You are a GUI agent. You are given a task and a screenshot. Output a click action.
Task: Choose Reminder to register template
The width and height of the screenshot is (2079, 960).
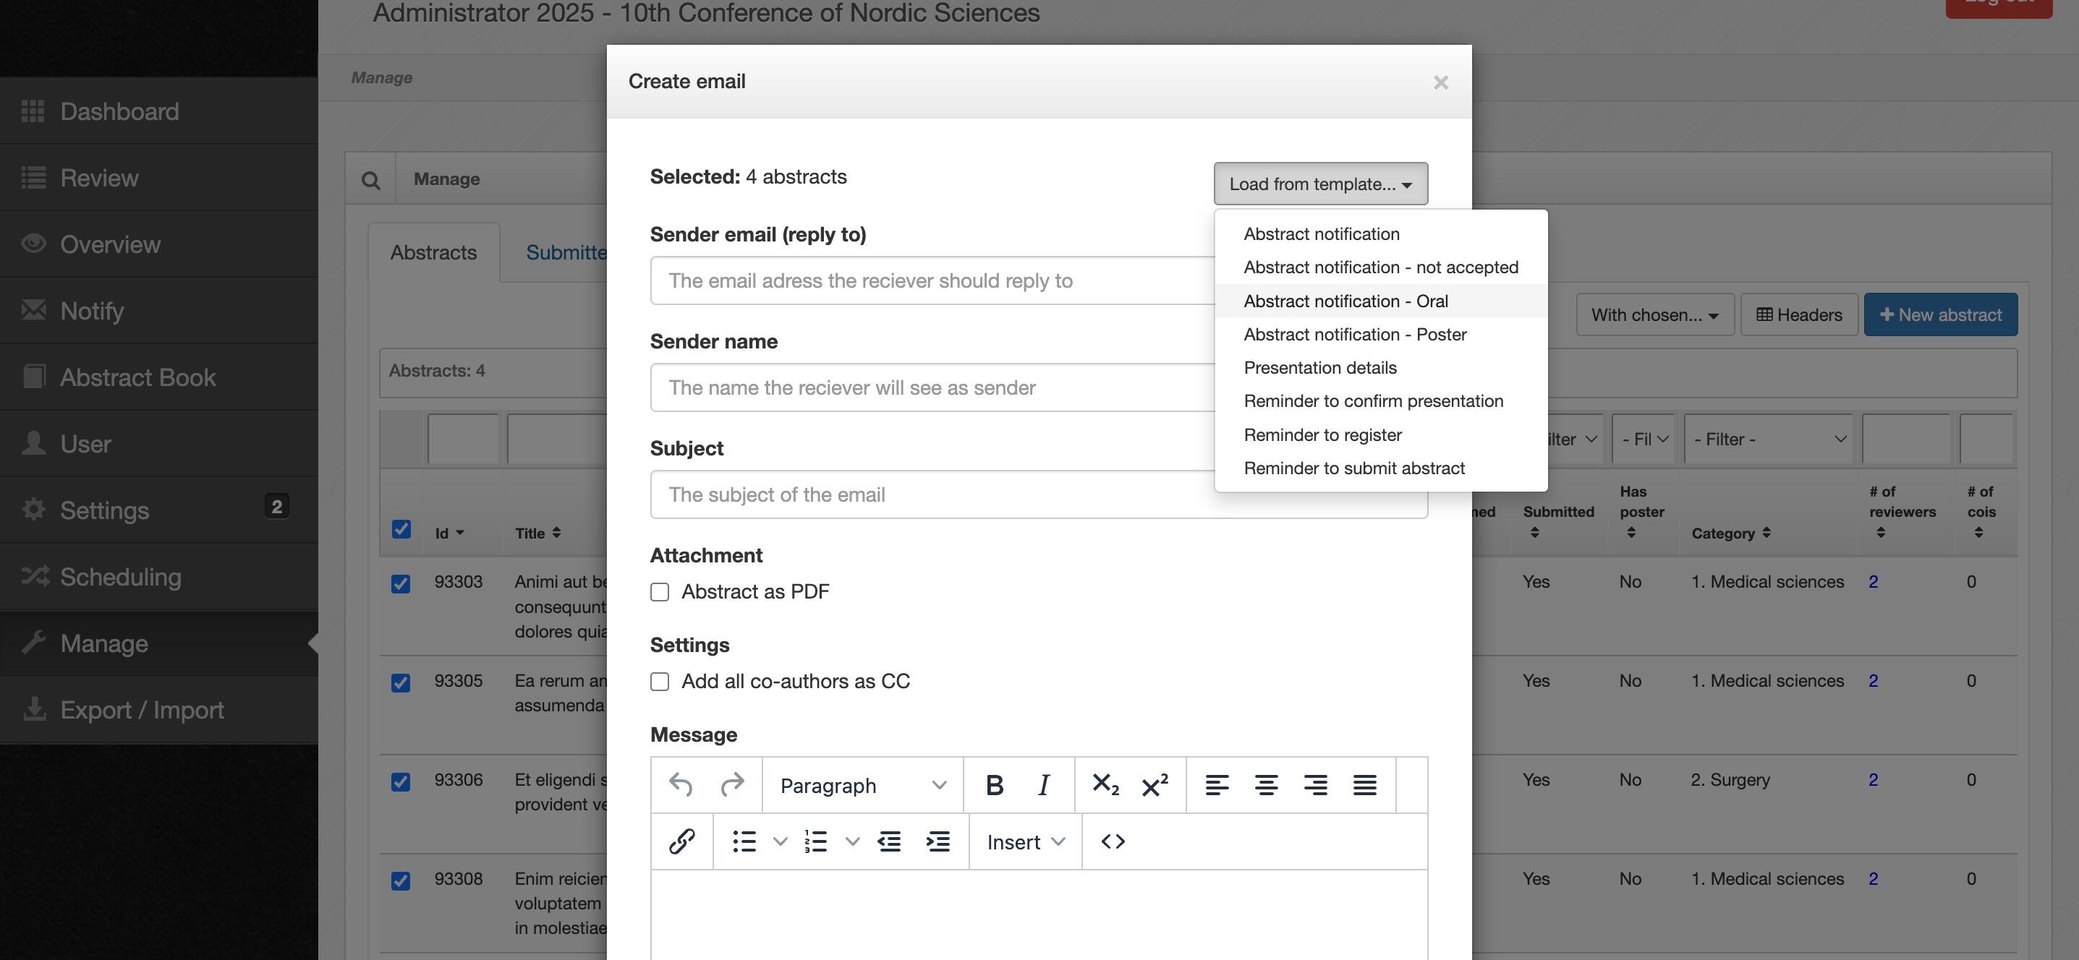(1323, 435)
